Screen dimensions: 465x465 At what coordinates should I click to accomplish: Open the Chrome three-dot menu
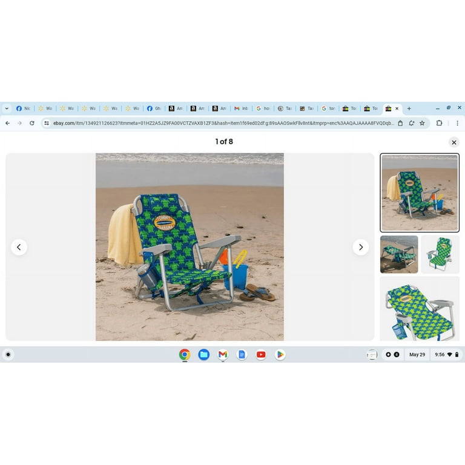pyautogui.click(x=457, y=123)
